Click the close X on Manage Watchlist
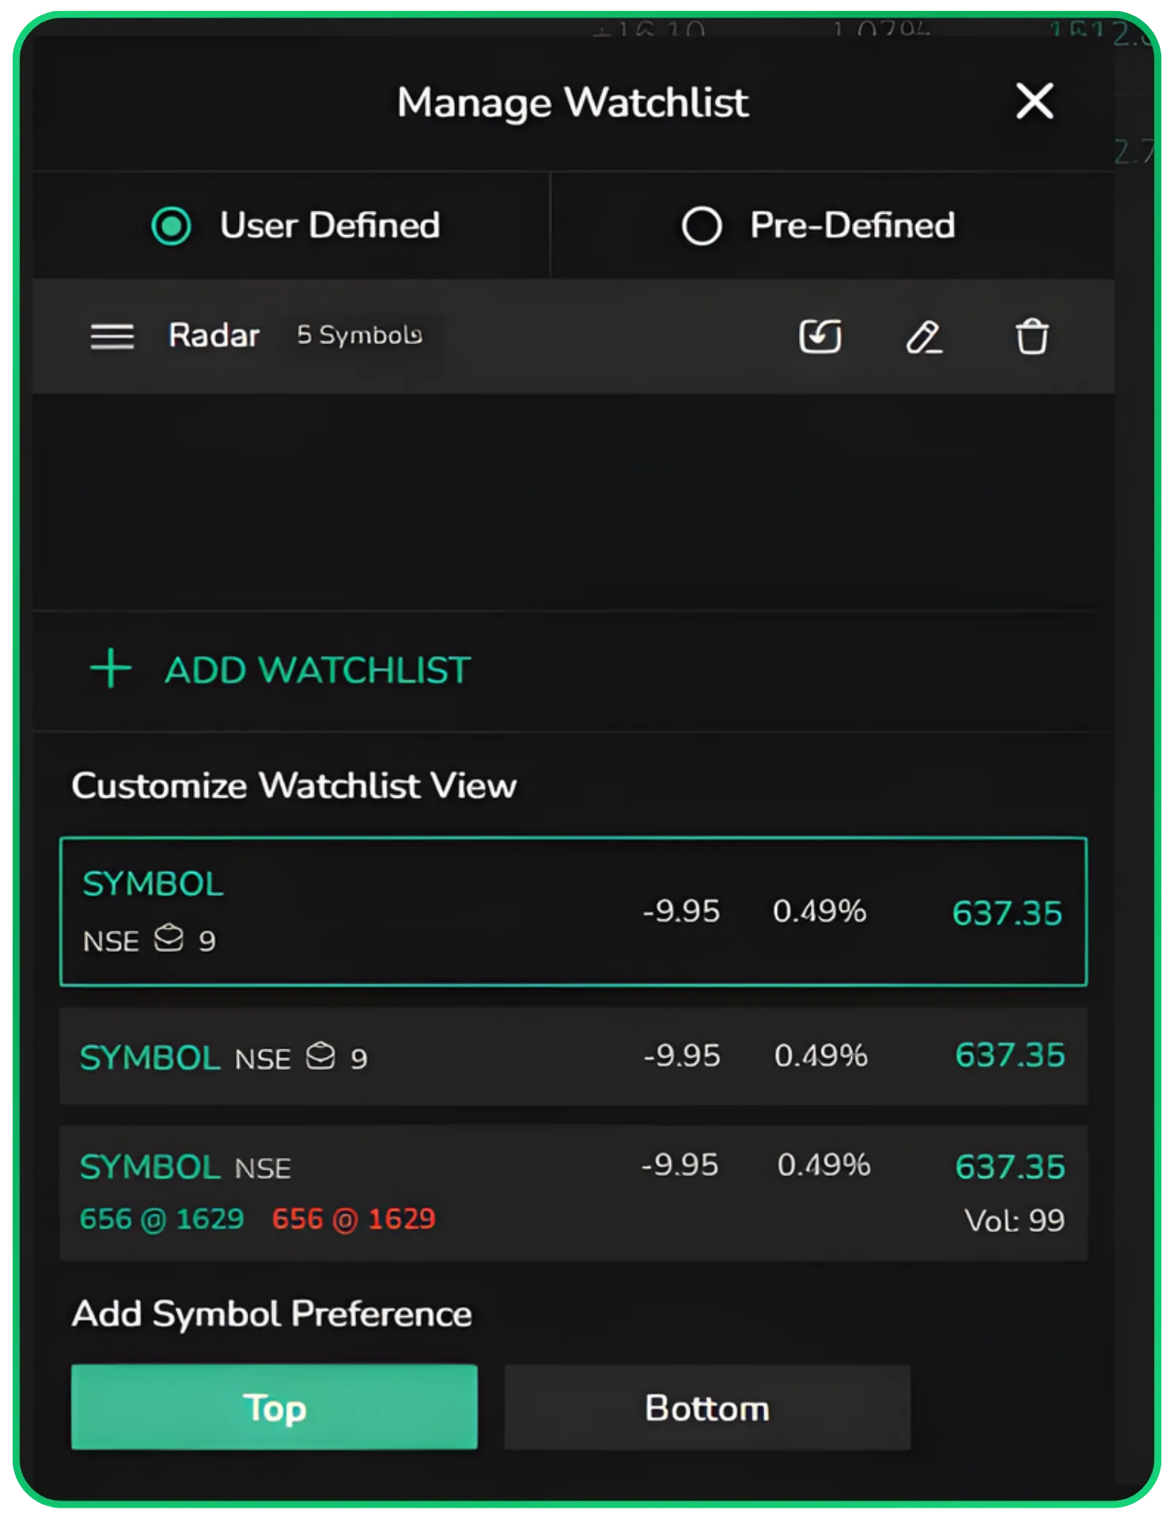 point(1035,102)
